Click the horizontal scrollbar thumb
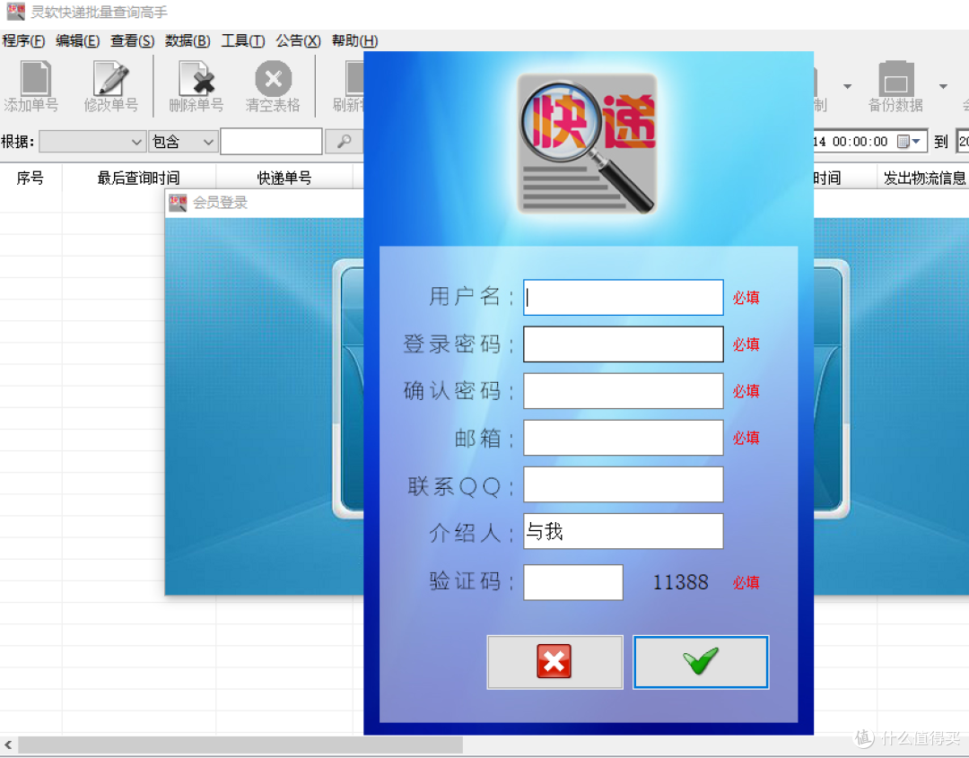Image resolution: width=969 pixels, height=758 pixels. coord(240,745)
